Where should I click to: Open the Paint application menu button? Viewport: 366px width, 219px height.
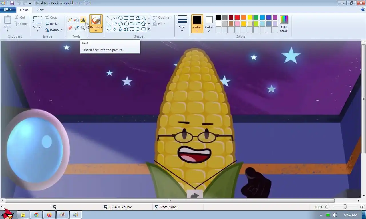pos(8,10)
